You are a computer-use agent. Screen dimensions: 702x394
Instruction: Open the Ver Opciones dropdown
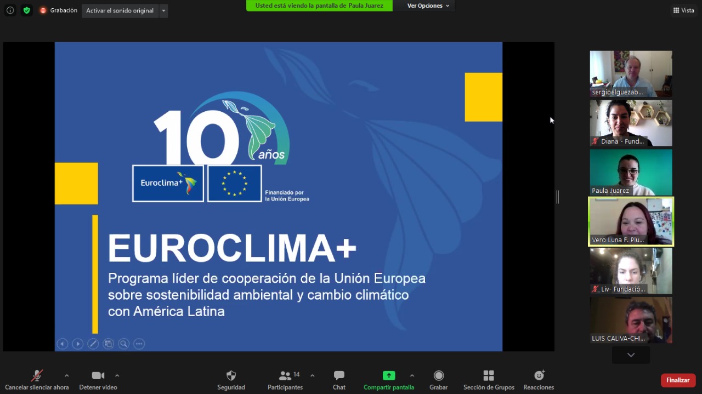(x=428, y=5)
